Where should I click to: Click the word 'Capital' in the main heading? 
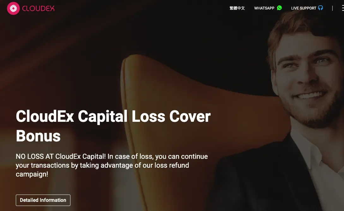(103, 117)
